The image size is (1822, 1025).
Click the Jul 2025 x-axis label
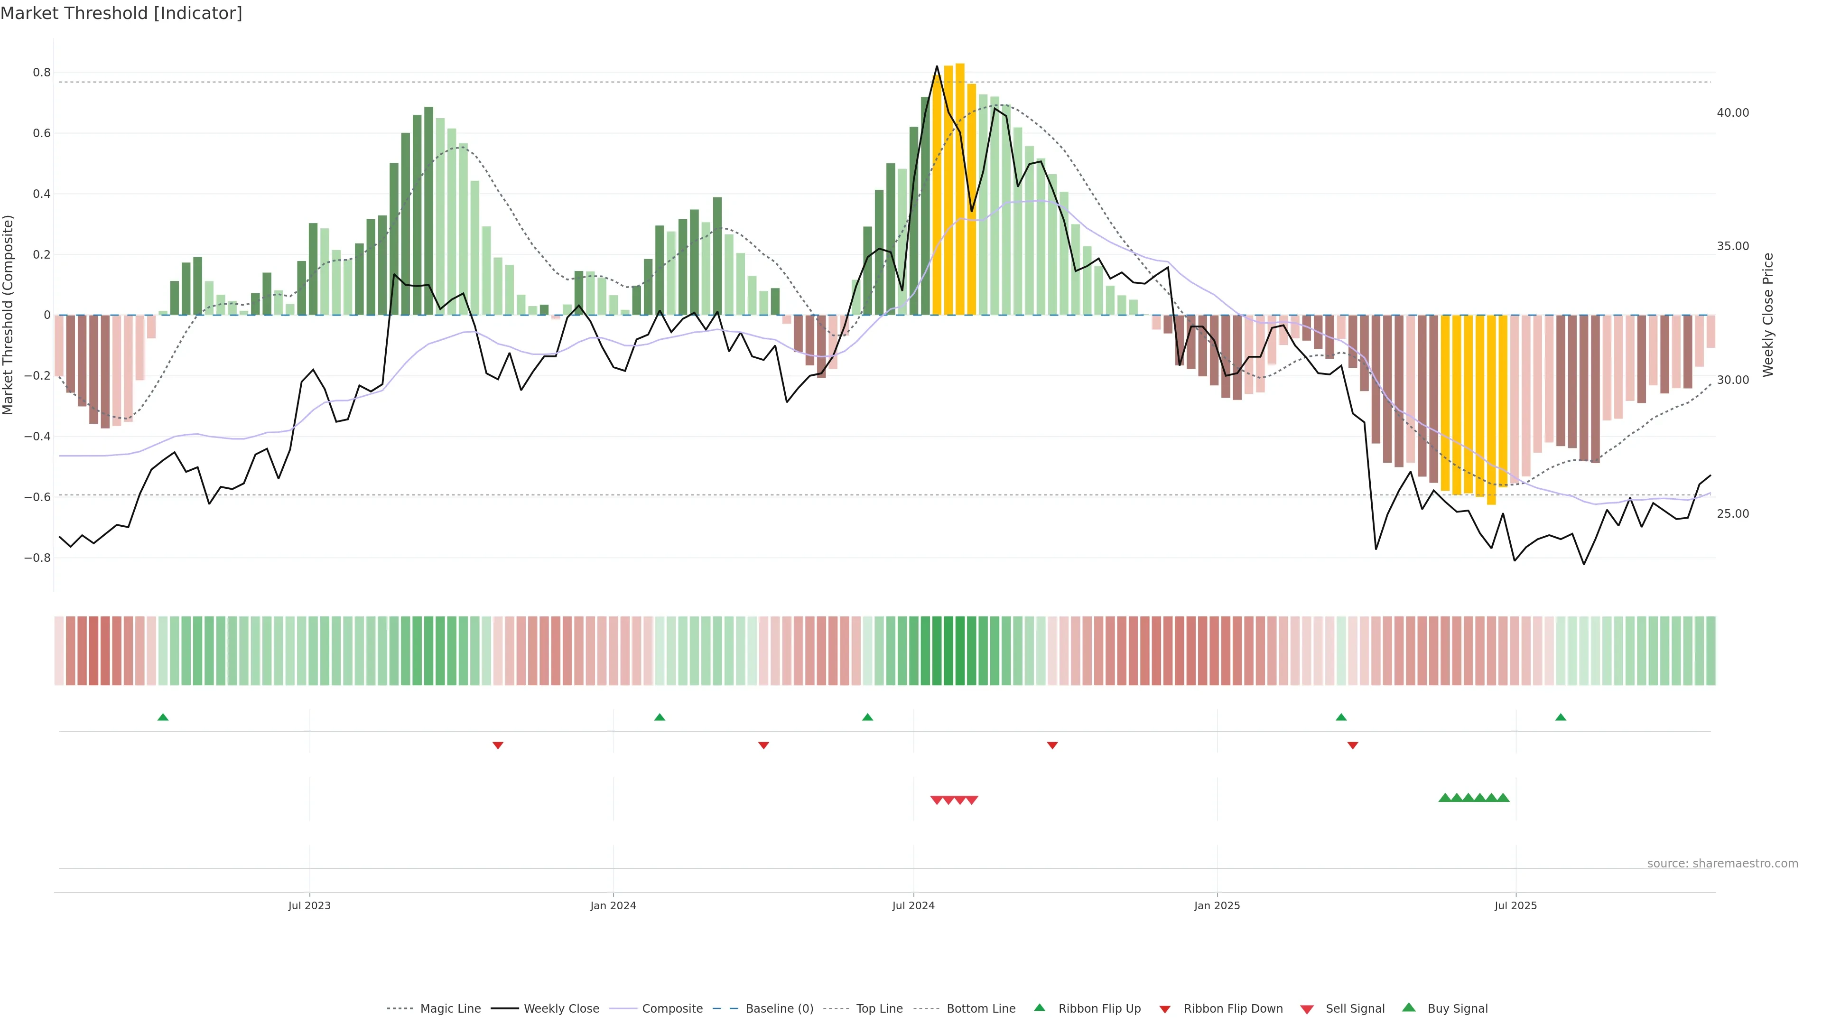[1515, 905]
